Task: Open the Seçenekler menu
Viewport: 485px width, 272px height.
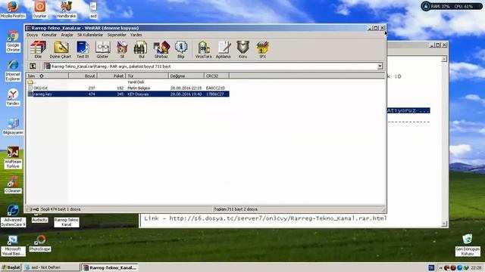Action: tap(117, 35)
